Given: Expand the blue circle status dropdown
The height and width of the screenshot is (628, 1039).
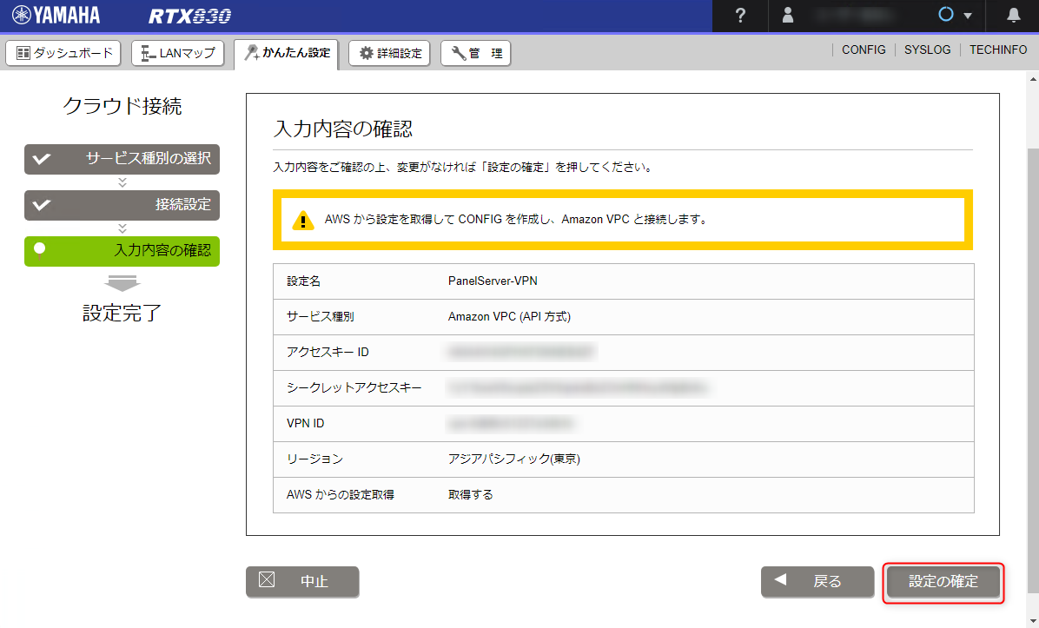Looking at the screenshot, I should (956, 16).
